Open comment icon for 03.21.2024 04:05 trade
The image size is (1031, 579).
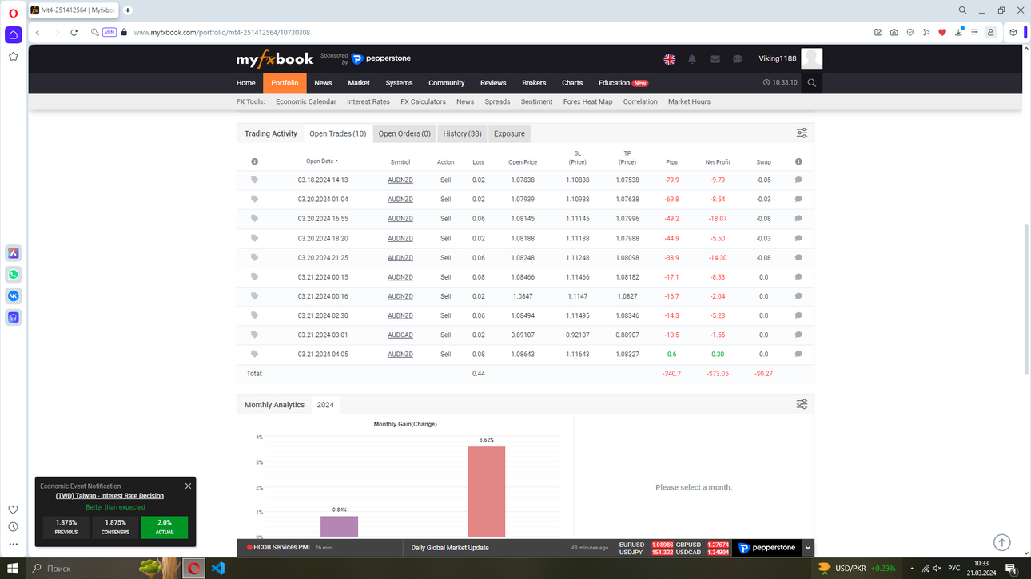(x=798, y=355)
